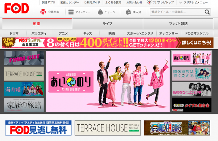The width and height of the screenshot is (218, 141).
Task: Select FODオリジナル category
Action: click(x=197, y=33)
